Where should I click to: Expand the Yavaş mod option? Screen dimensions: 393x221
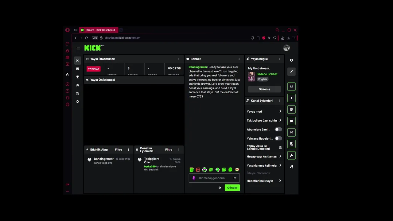pyautogui.click(x=264, y=111)
